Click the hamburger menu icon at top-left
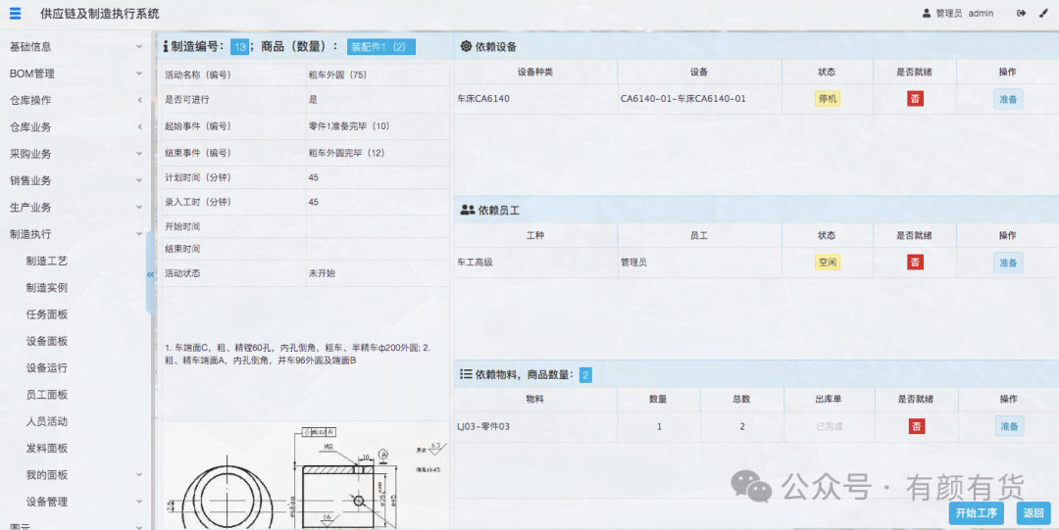 [15, 14]
